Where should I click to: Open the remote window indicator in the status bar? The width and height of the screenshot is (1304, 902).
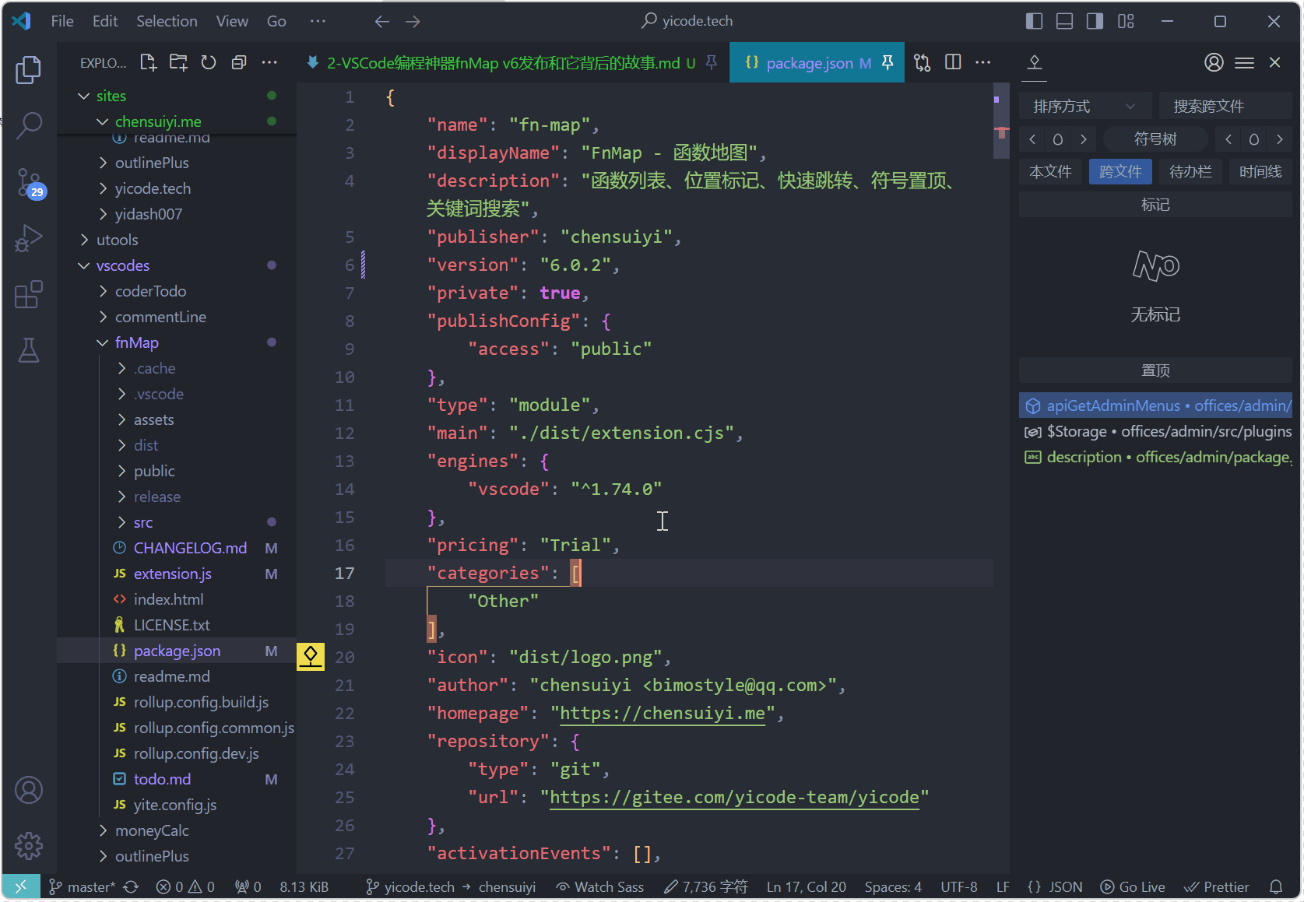[20, 886]
